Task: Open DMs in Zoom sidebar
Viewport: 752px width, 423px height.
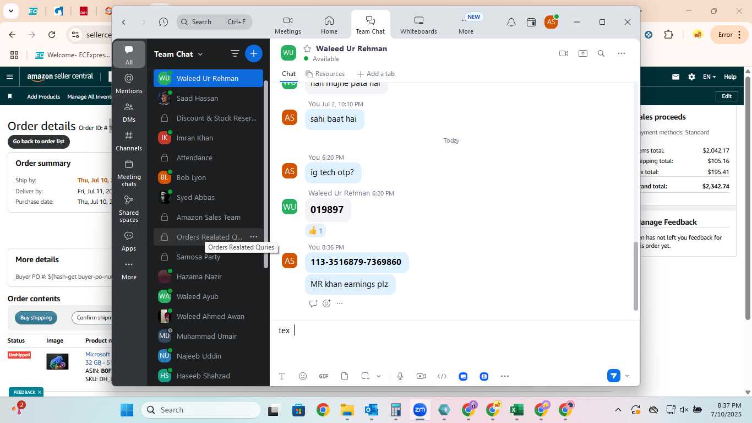Action: 129,112
